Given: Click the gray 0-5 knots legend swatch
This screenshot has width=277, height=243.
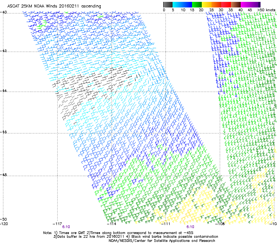Looking at the screenshot, I should tap(168, 4).
